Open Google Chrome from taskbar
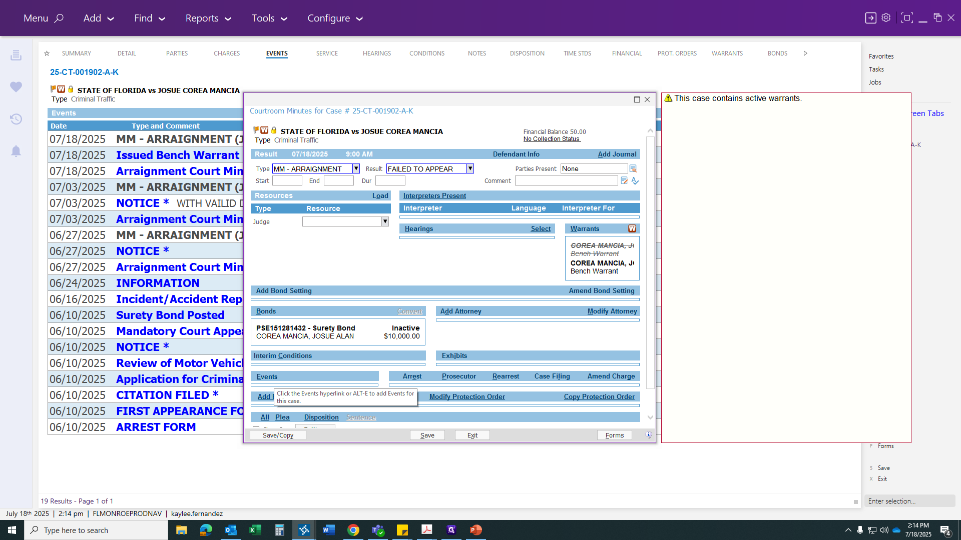This screenshot has width=961, height=540. pos(353,530)
